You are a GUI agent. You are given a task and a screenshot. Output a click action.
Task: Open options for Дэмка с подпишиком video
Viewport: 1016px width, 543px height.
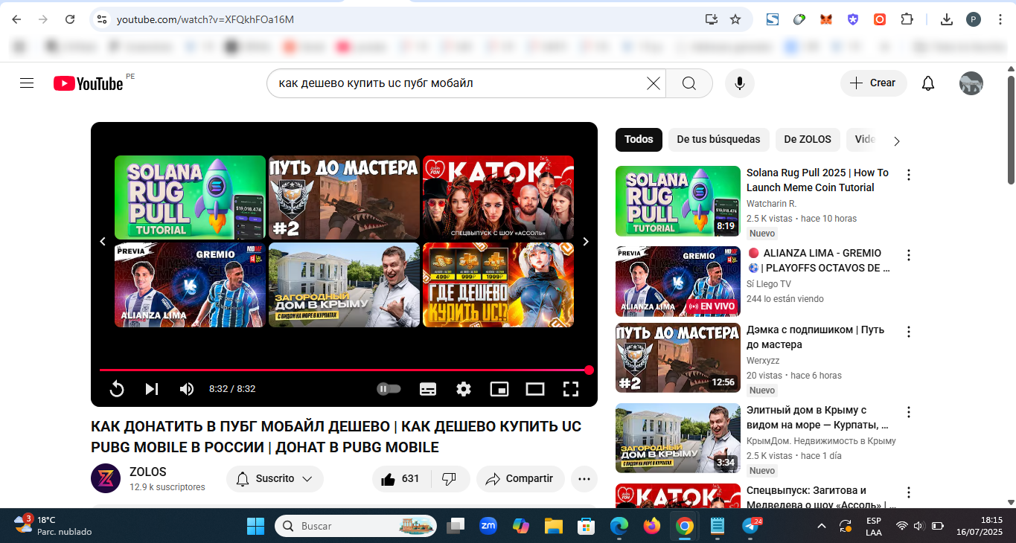908,332
